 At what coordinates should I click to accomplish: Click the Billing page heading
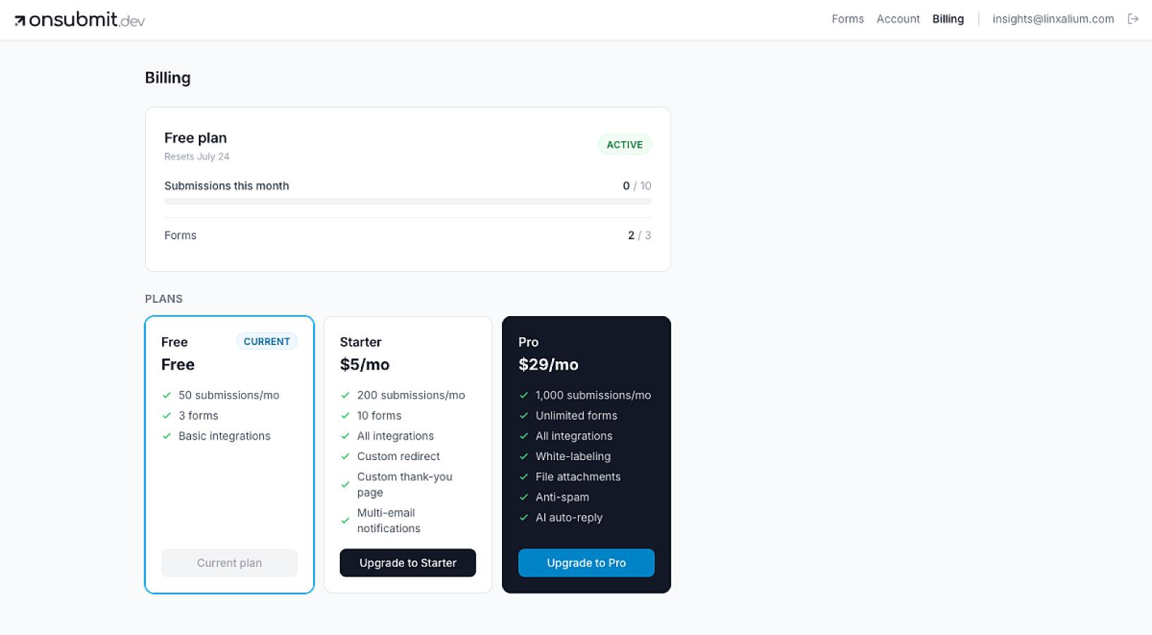[168, 78]
